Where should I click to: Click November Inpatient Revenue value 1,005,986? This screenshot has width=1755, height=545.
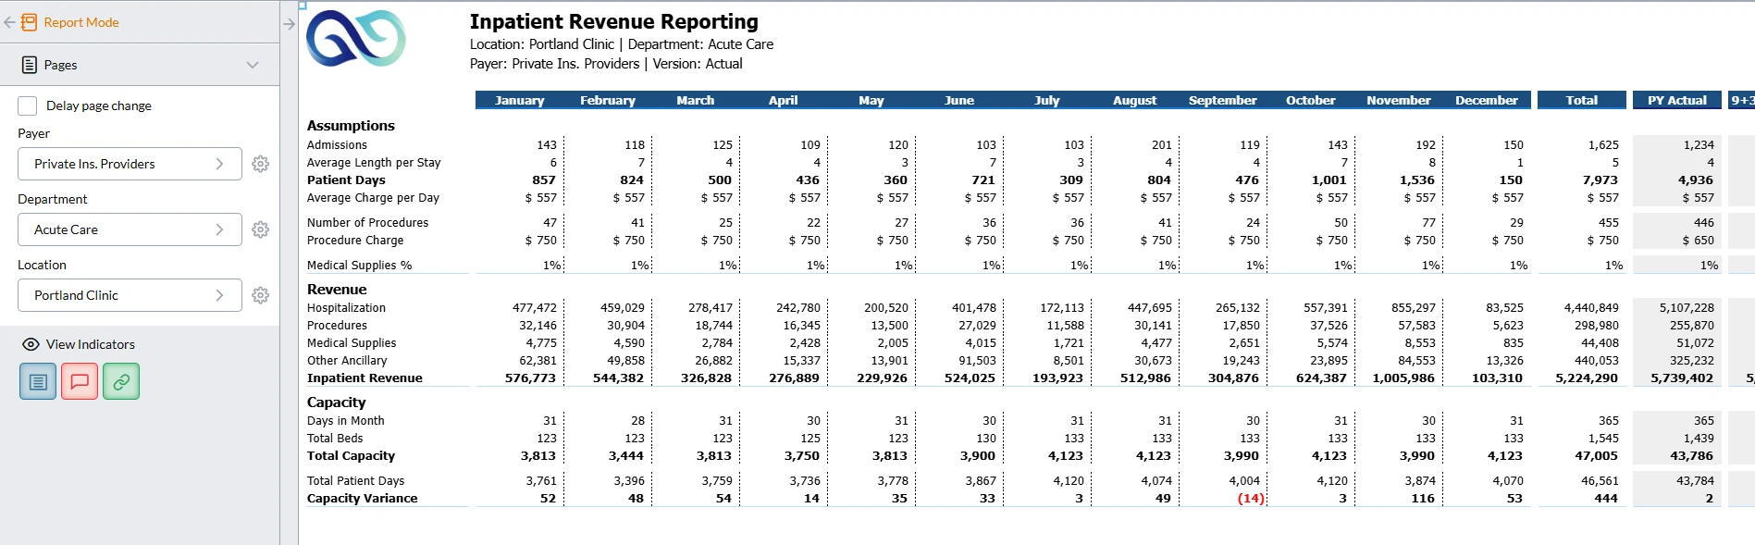1403,378
